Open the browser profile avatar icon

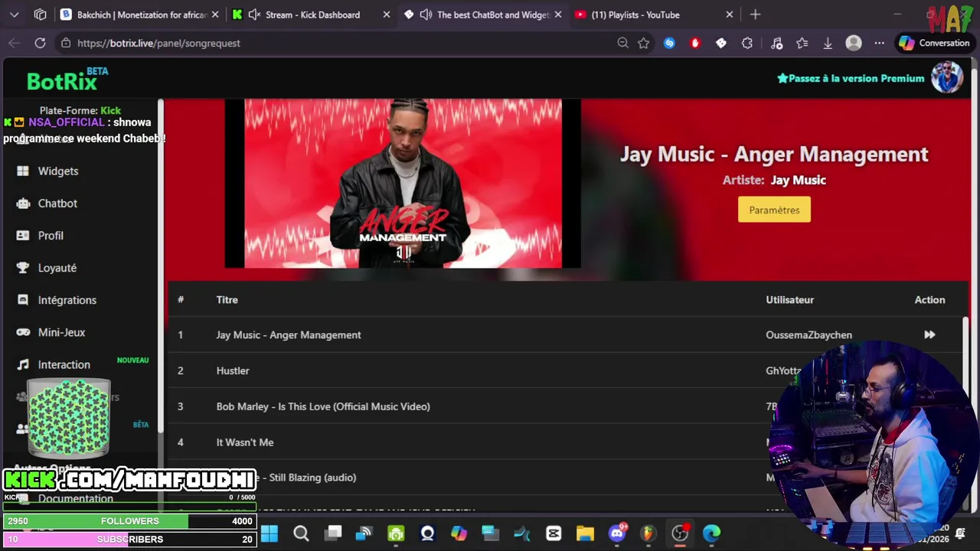click(854, 43)
